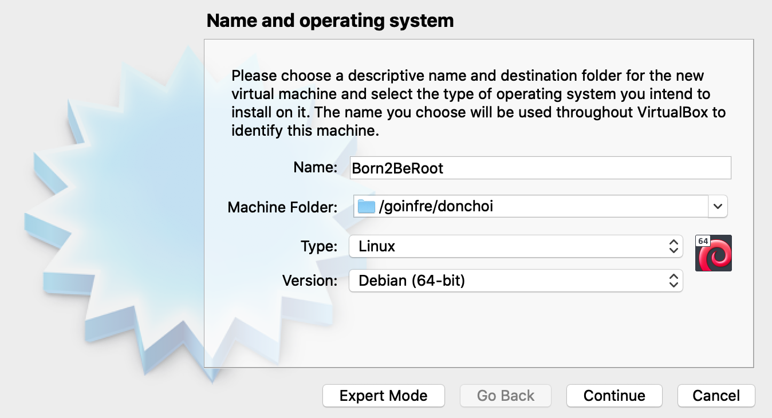Open the Version dropdown showing Debian (64-bit)
The image size is (772, 418).
coord(516,281)
